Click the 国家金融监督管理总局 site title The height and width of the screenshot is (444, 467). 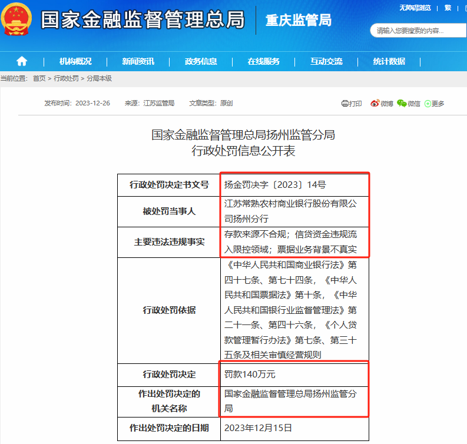tap(143, 19)
